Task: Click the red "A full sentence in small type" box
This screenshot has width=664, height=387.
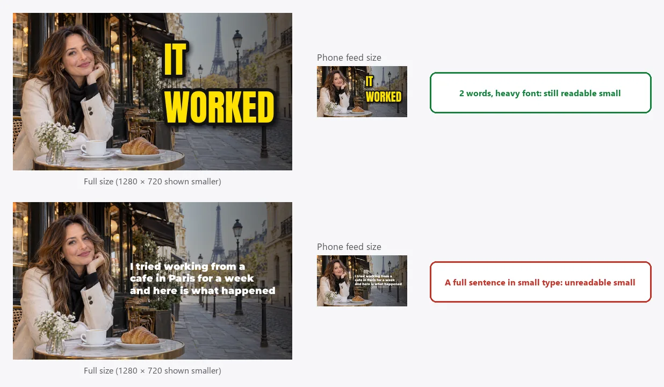Action: 540,282
